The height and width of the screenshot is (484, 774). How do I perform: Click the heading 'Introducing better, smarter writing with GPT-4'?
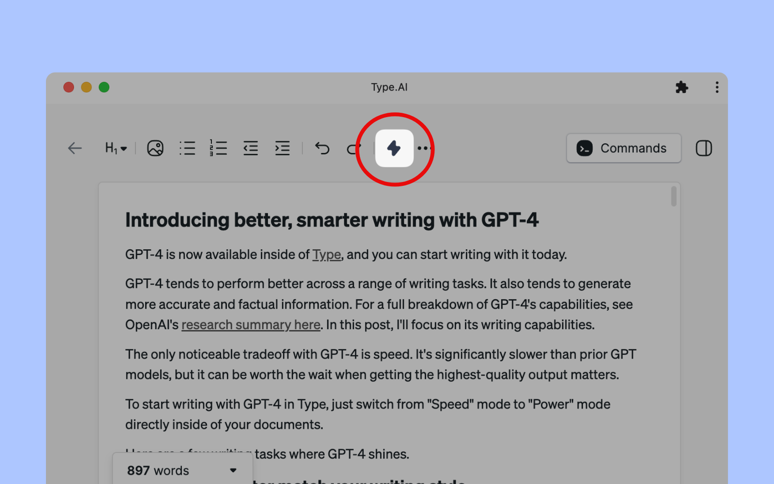tap(332, 220)
